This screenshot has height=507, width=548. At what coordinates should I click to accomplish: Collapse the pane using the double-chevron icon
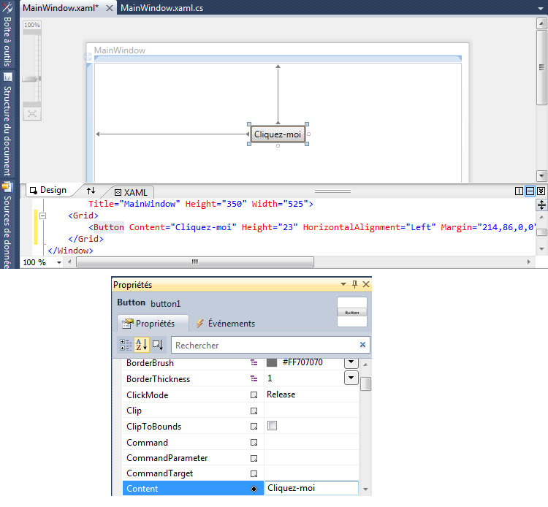pos(541,191)
